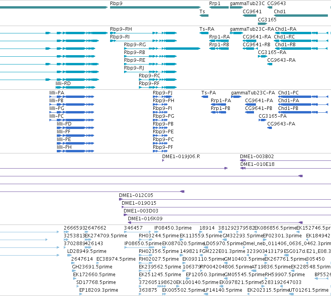The height and width of the screenshot is (296, 331).
Task: Open protein lilli-PG
Action: pos(56,109)
